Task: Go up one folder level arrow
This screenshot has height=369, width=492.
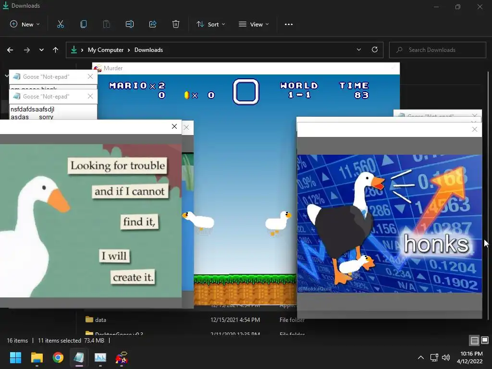Action: pos(56,50)
